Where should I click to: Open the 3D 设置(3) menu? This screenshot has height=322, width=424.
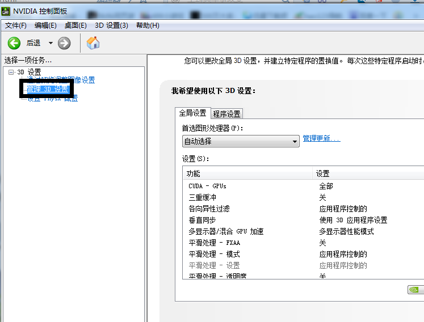(x=111, y=26)
